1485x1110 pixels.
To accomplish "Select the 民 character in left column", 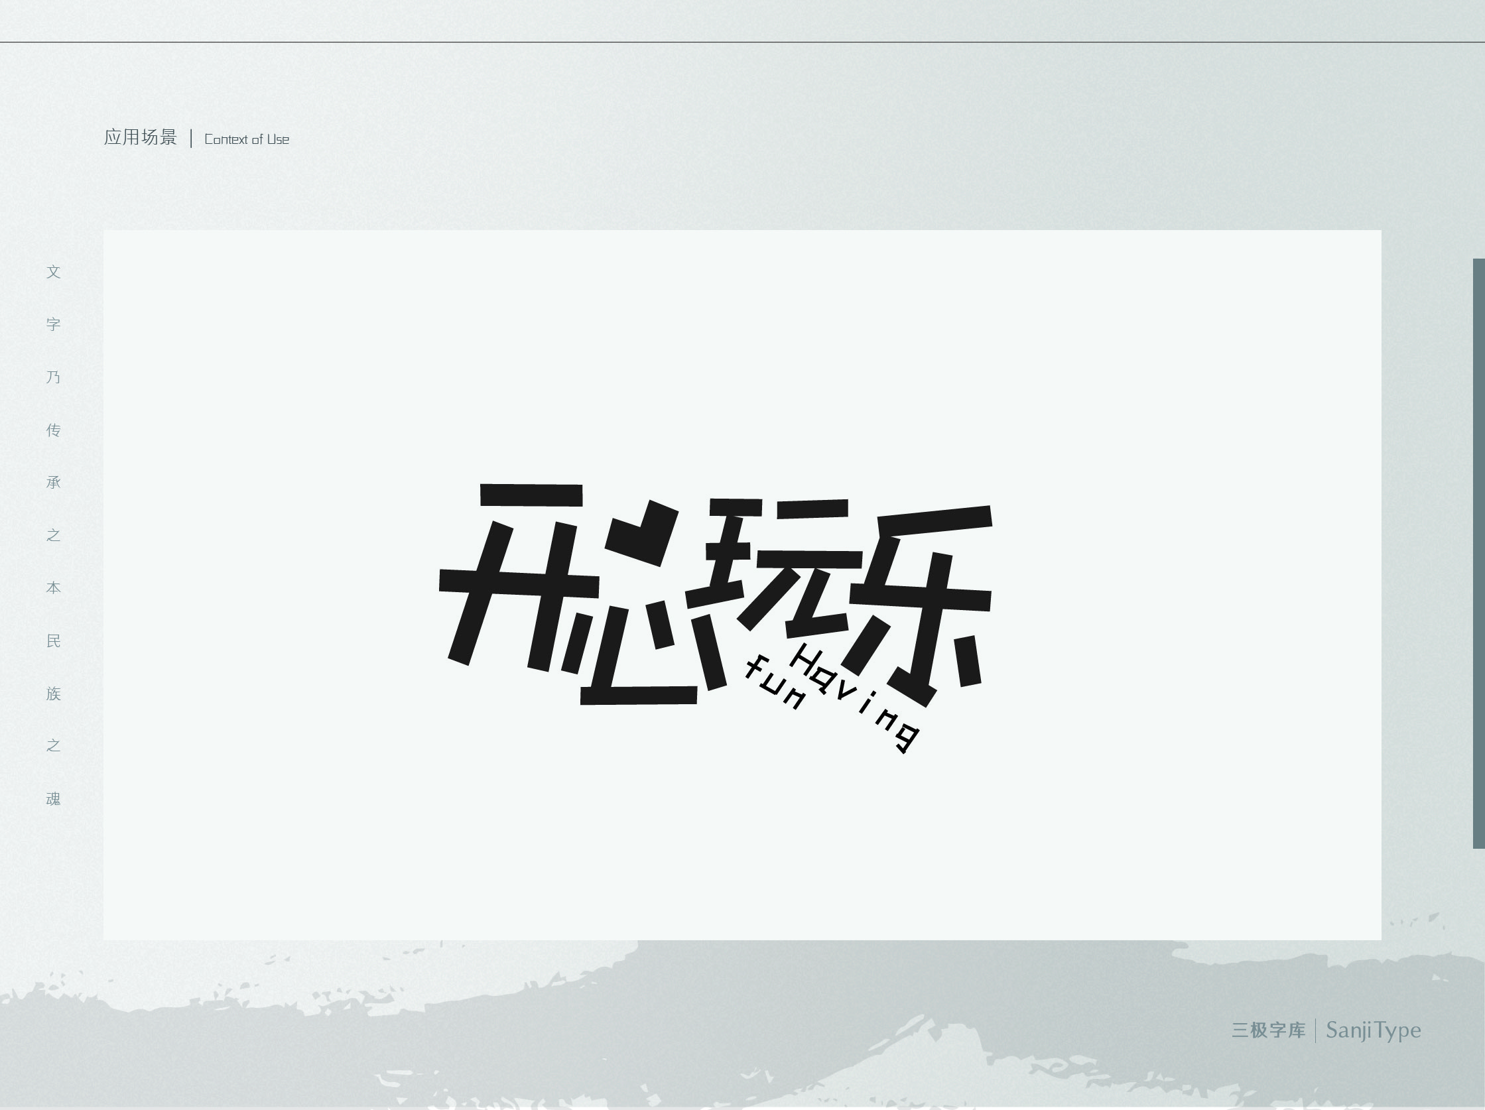I will tap(54, 641).
